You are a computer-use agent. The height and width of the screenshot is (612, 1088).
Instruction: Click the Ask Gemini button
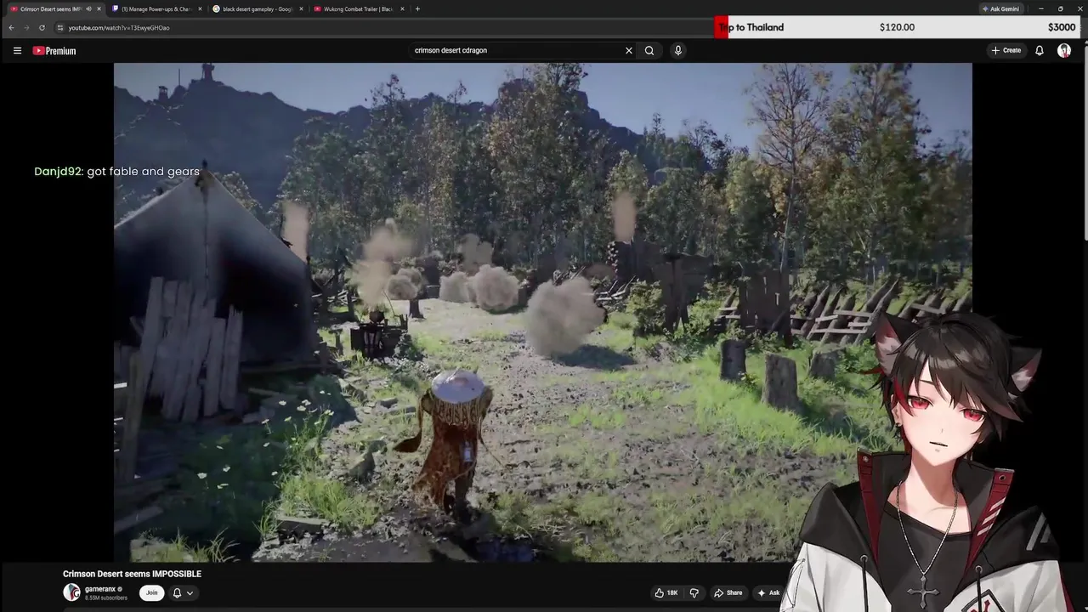click(x=1001, y=8)
